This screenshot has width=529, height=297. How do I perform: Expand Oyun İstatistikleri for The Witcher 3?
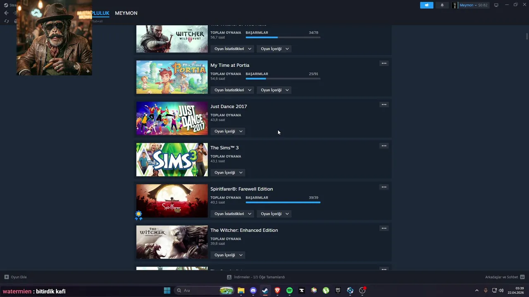[232, 49]
